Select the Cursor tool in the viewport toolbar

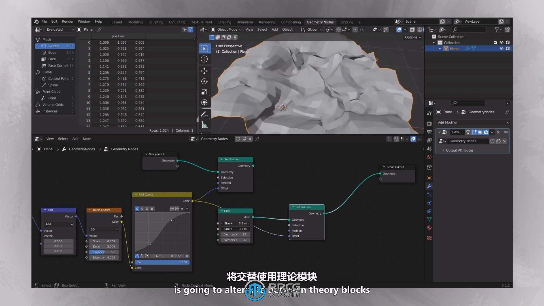point(204,59)
